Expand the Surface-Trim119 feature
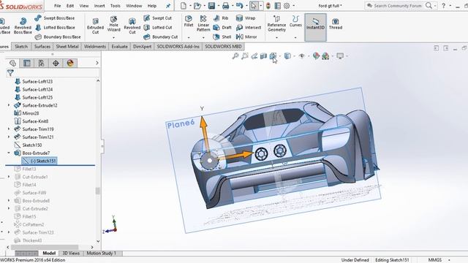Viewport: 468px width, 263px height. point(9,129)
